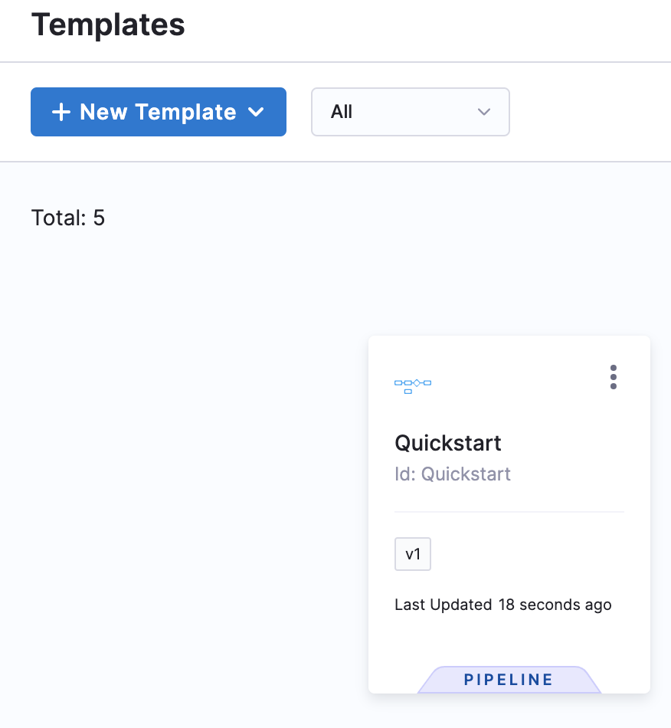Image resolution: width=671 pixels, height=728 pixels.
Task: Click the 18 seconds ago timestamp
Action: point(555,605)
